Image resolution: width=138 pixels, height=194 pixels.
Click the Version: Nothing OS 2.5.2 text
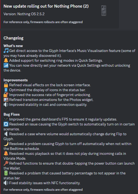[x=24, y=14]
